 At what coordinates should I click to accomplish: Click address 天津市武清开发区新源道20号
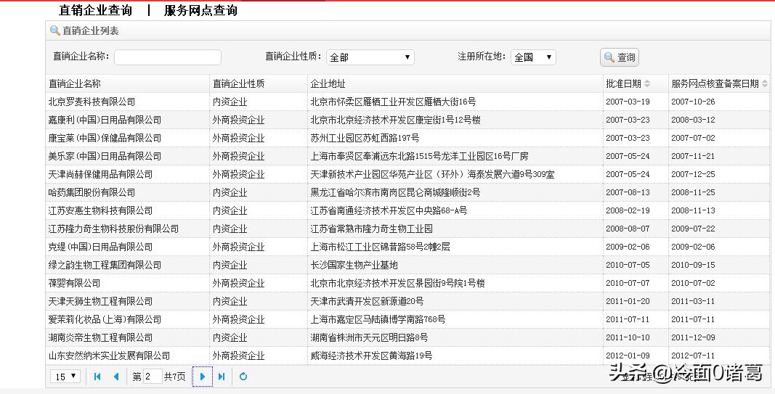click(367, 301)
